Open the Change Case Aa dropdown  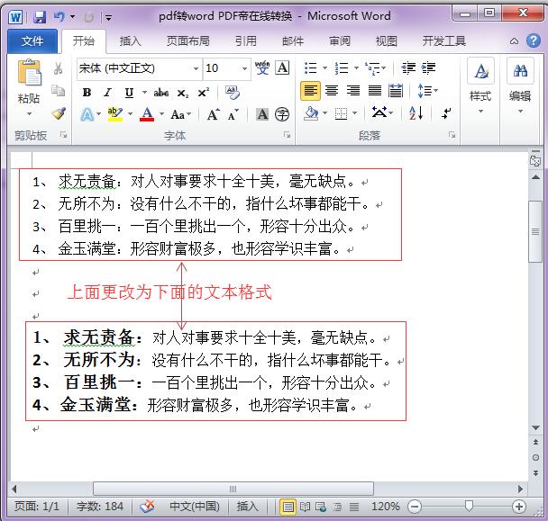click(x=180, y=114)
